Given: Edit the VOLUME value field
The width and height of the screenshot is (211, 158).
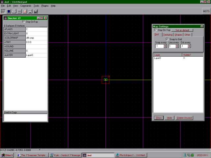Looking at the screenshot, I should pos(37,51).
